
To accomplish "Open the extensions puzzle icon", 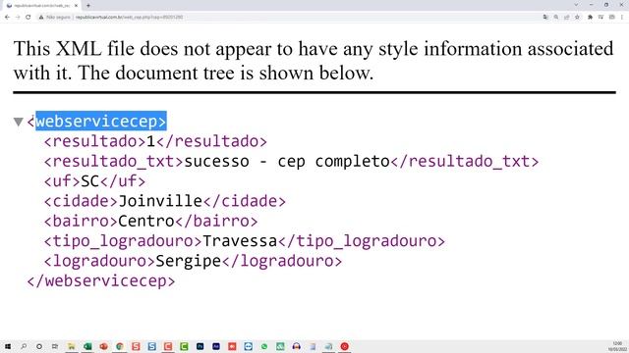I will (x=590, y=18).
